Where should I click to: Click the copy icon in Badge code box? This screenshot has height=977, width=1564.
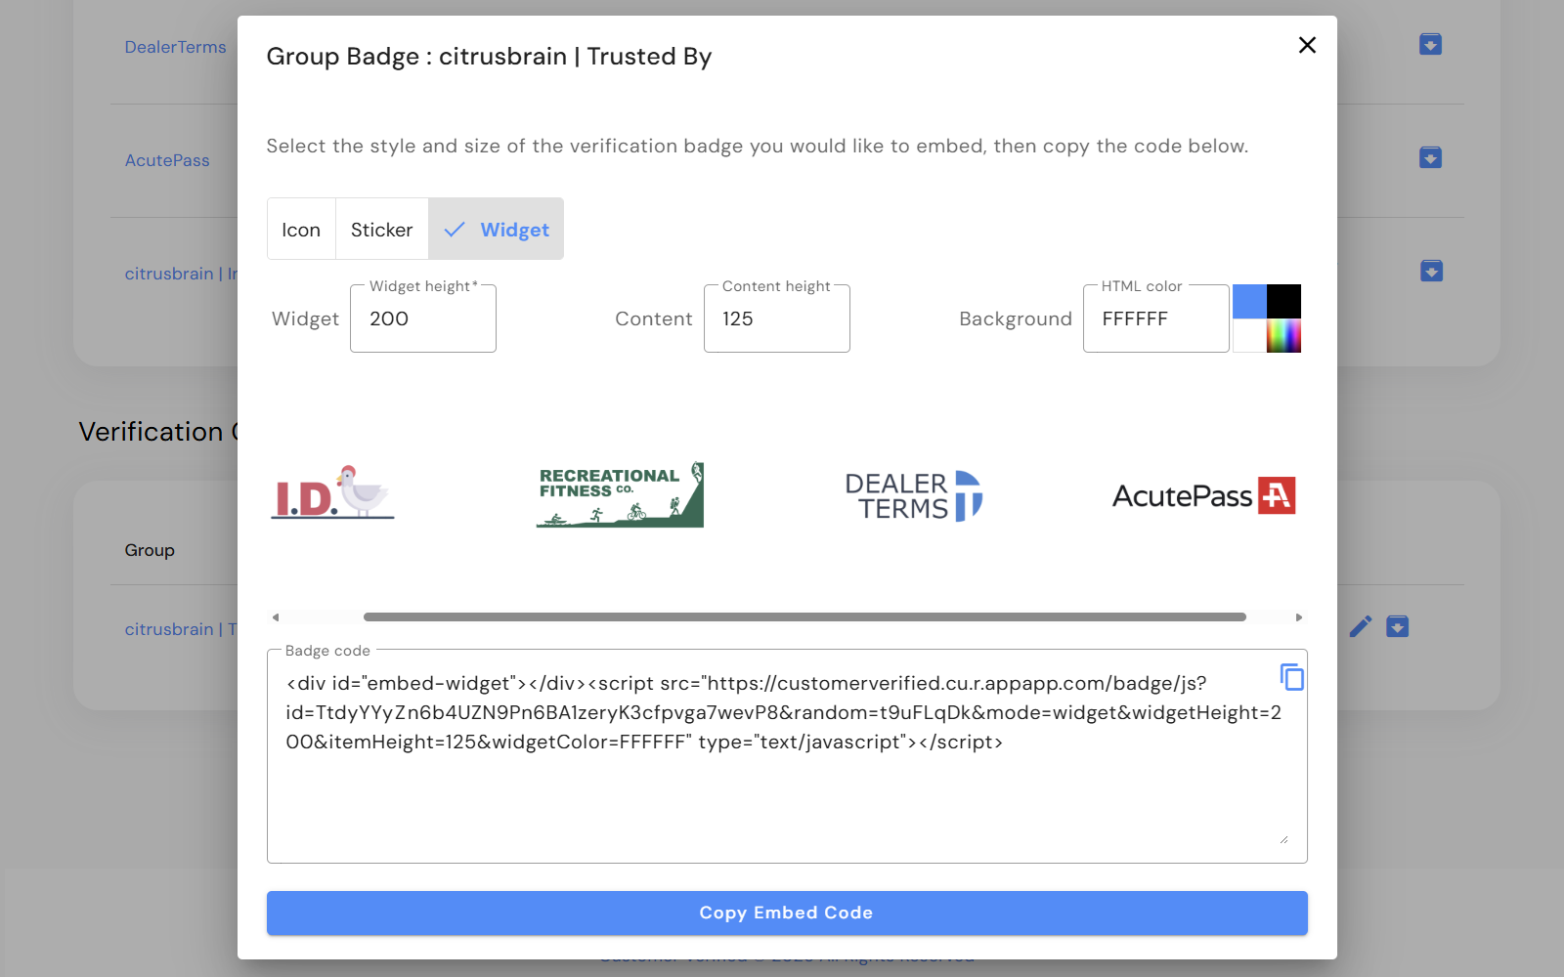coord(1292,677)
